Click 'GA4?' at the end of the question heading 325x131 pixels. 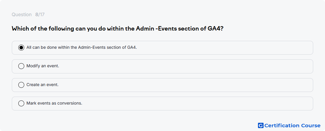pos(215,28)
